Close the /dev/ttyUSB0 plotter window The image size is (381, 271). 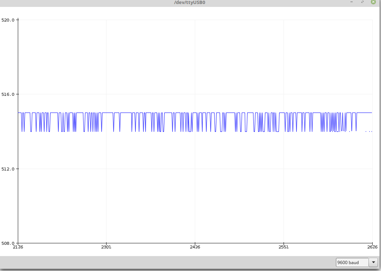tap(373, 2)
